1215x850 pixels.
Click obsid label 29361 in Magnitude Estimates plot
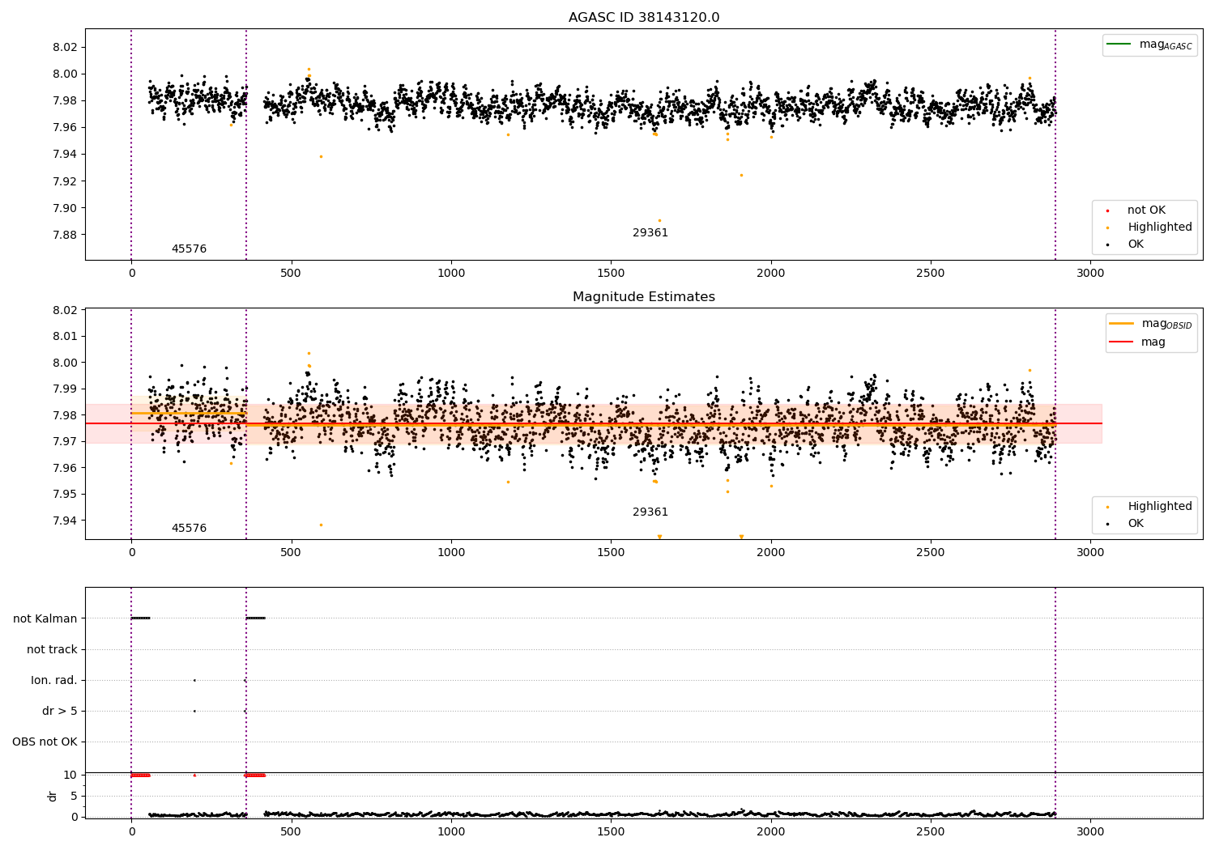coord(650,512)
